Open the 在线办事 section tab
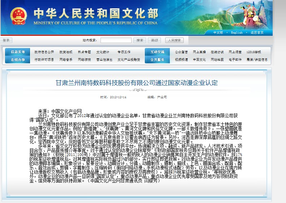The height and width of the screenshot is (203, 286). pyautogui.click(x=18, y=60)
